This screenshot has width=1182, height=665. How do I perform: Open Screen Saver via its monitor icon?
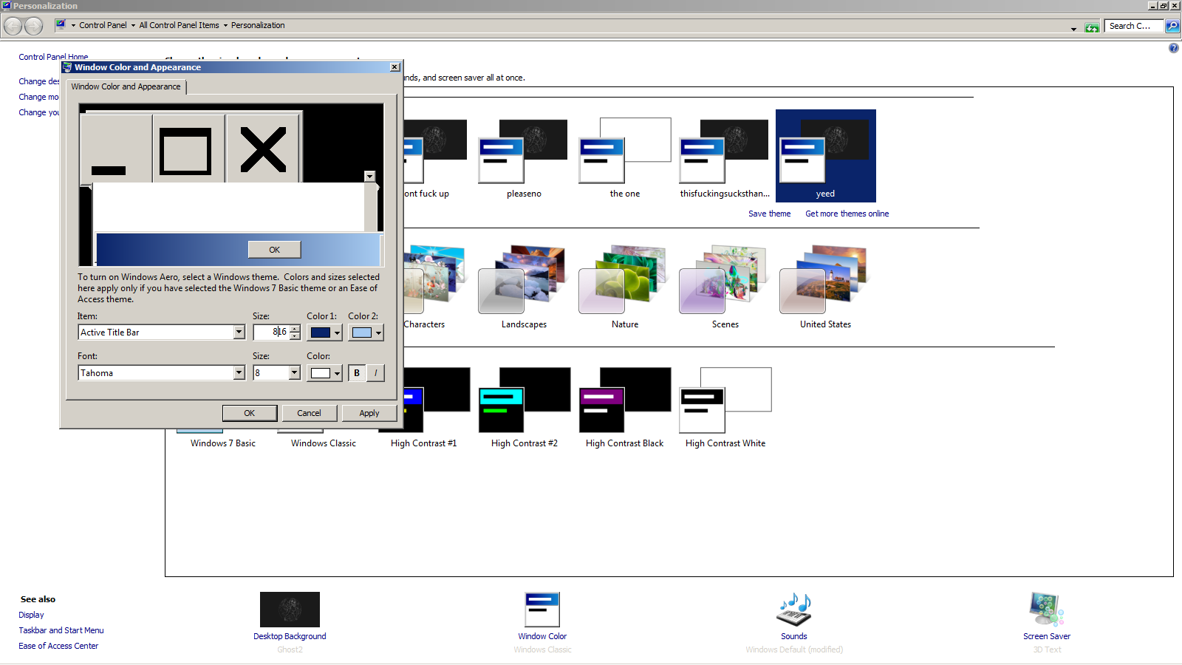pyautogui.click(x=1047, y=610)
